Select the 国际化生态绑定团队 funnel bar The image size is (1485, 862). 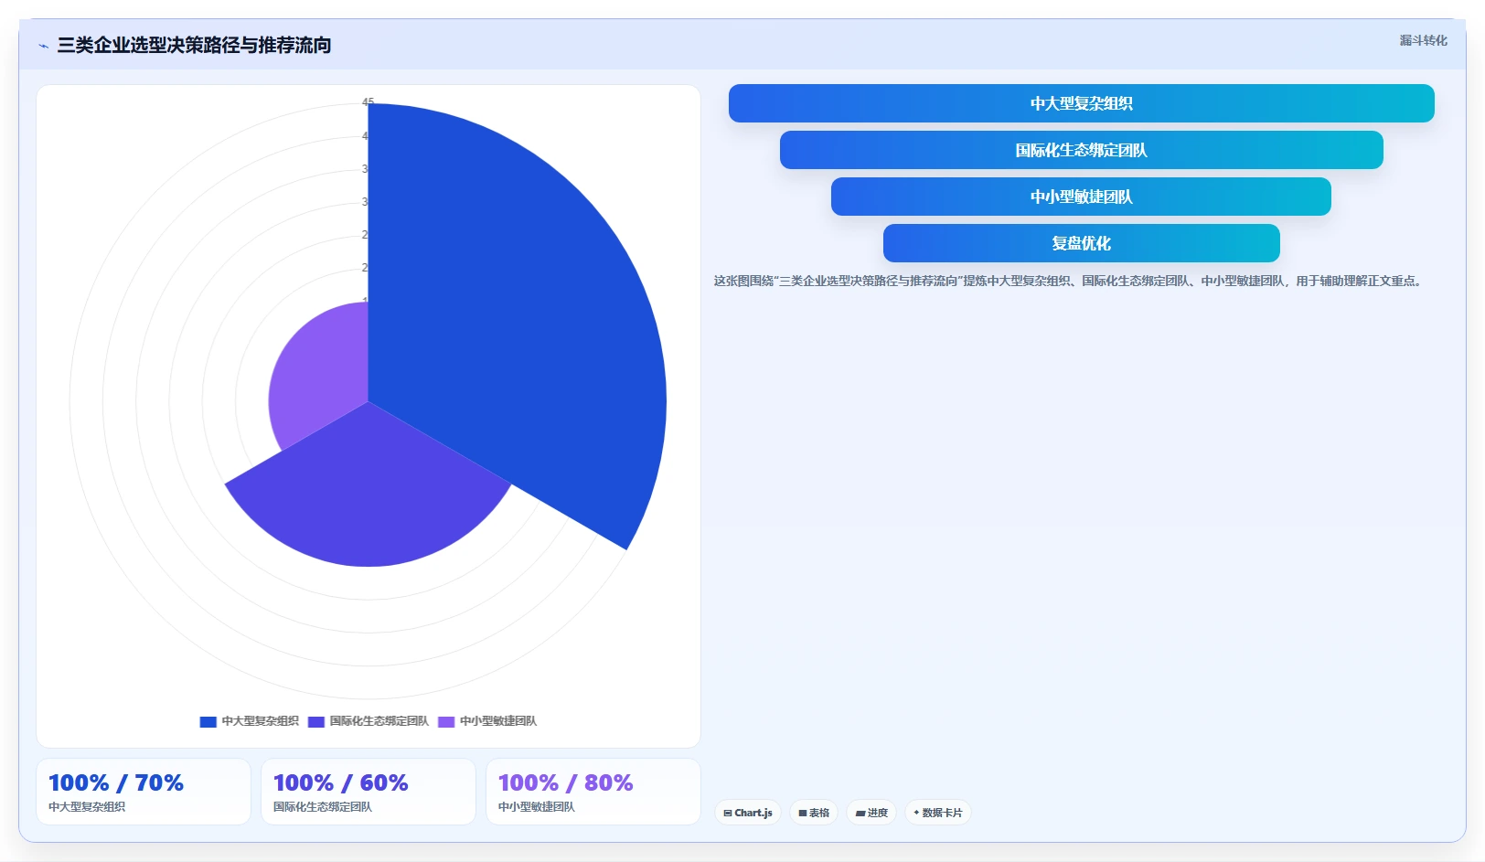1081,150
